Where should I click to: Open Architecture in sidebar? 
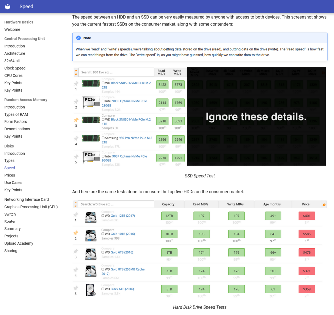point(15,53)
